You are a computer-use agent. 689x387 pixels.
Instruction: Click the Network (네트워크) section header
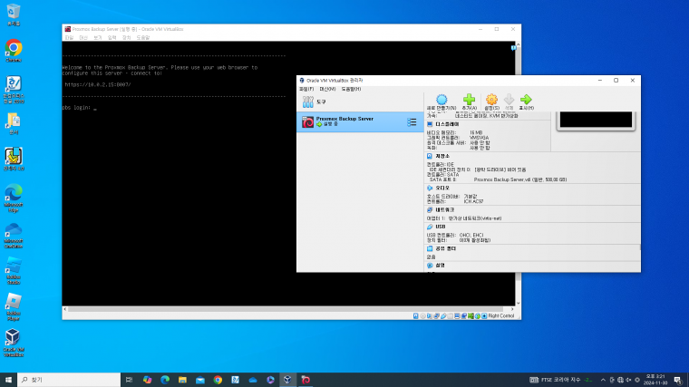445,210
